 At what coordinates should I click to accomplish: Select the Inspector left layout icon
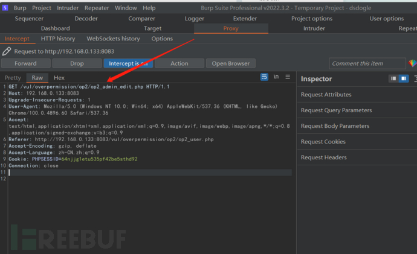pyautogui.click(x=393, y=78)
